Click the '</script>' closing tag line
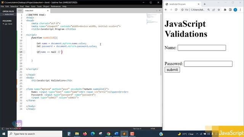Viewport: 244px width, 137px height. 32,69
